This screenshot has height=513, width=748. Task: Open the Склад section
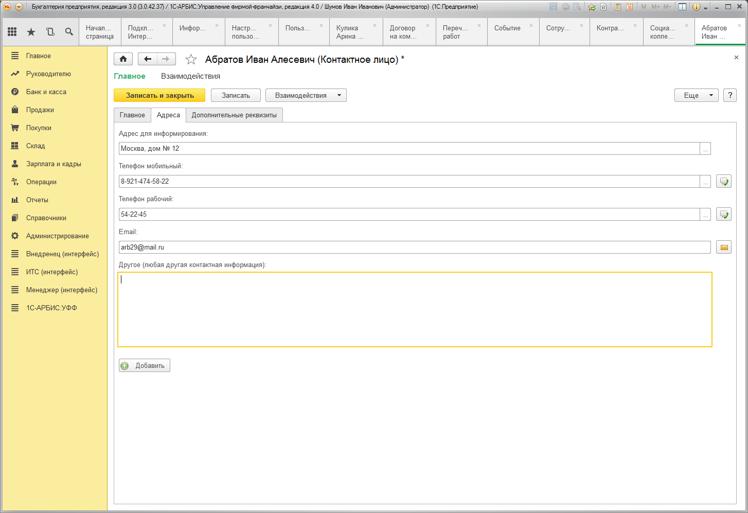click(55, 146)
